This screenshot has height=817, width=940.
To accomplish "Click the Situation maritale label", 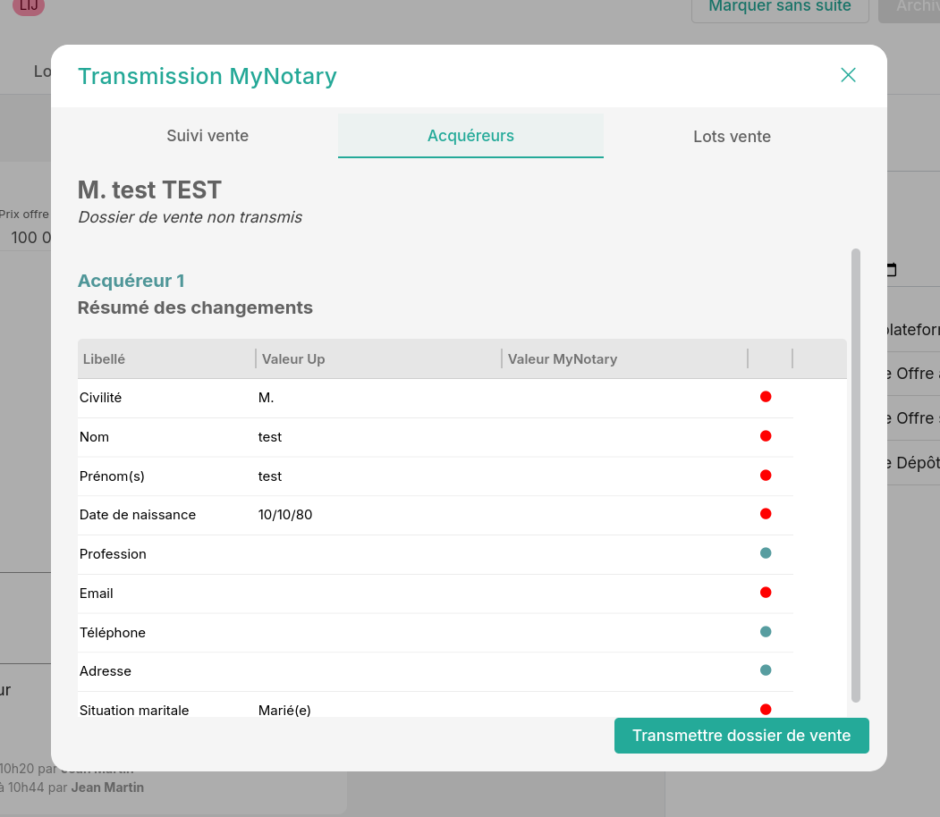I will pyautogui.click(x=133, y=711).
